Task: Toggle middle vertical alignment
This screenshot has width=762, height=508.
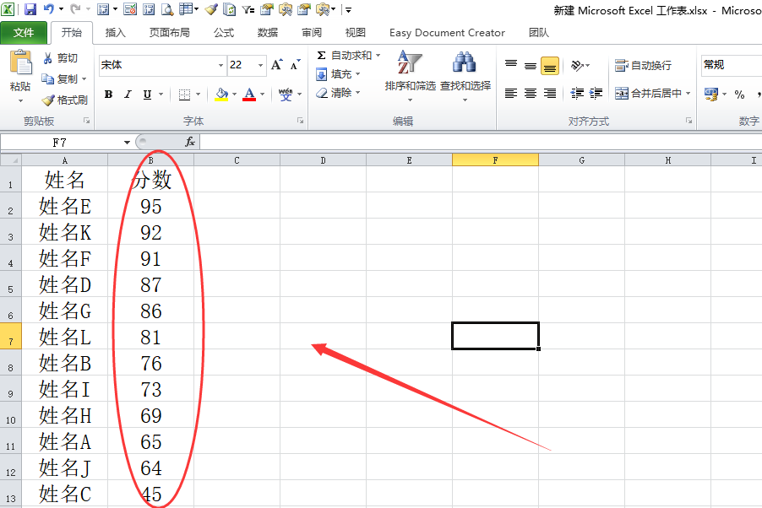Action: [x=531, y=65]
